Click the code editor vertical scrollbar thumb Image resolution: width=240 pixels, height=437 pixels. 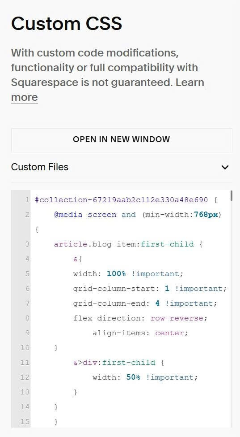point(232,196)
